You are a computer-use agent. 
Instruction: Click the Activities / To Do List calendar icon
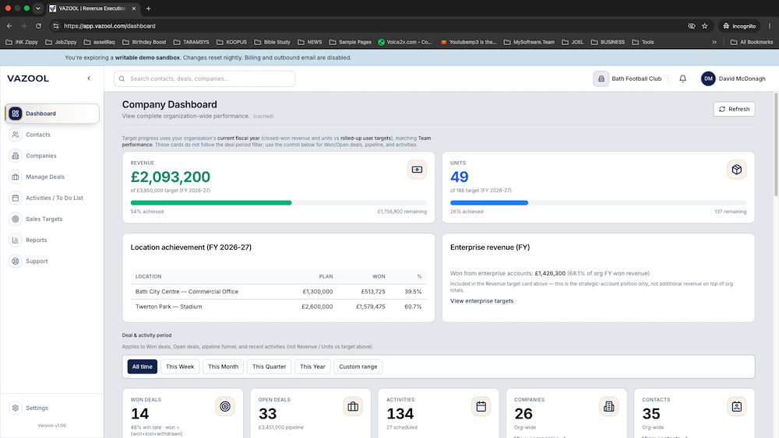[x=16, y=198]
